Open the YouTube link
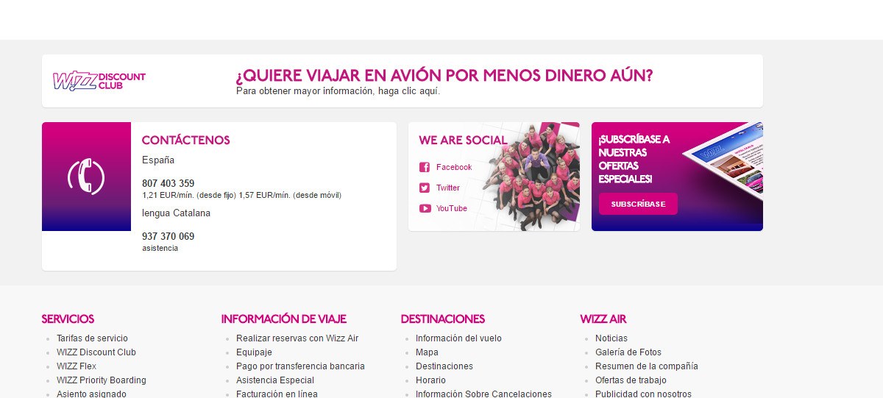The image size is (883, 398). click(452, 208)
